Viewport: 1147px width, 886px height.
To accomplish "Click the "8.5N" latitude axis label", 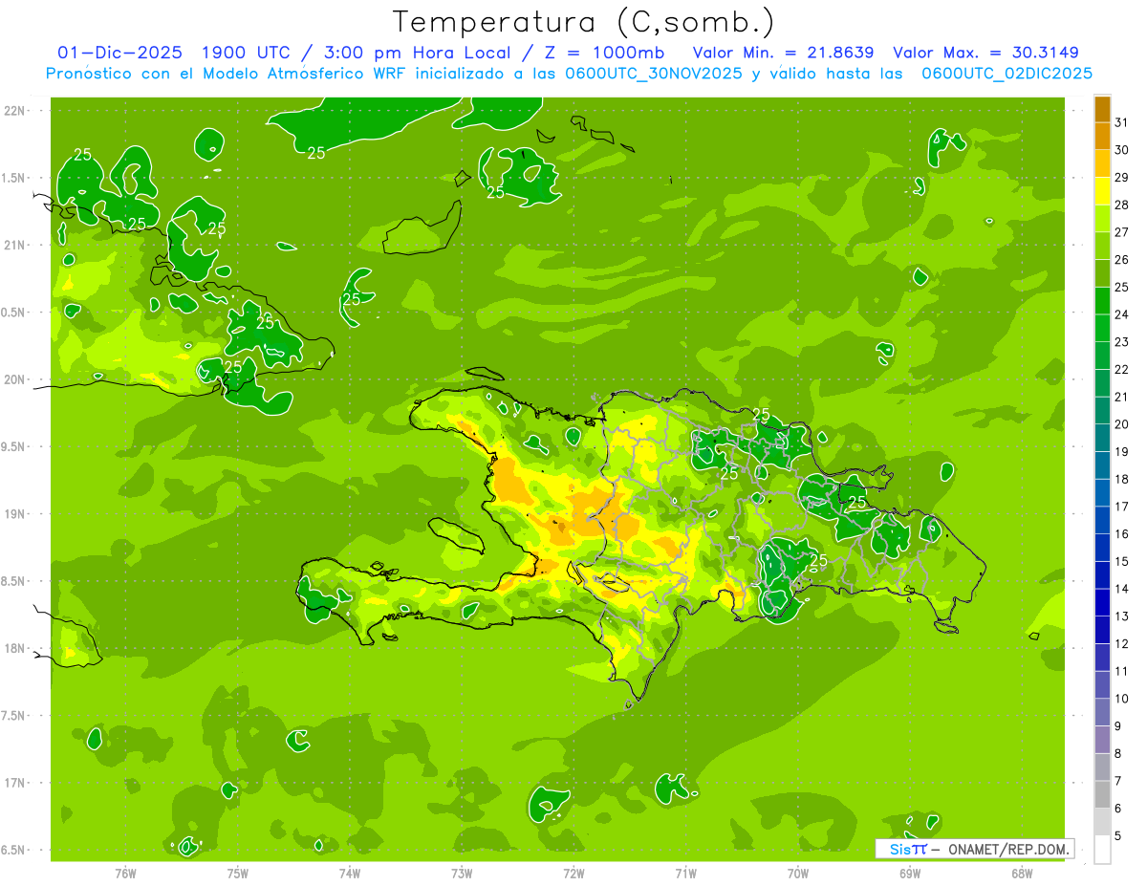I will click(x=14, y=581).
